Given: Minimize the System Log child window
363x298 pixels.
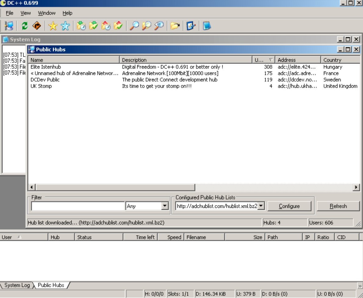Looking at the screenshot, I should [x=340, y=39].
